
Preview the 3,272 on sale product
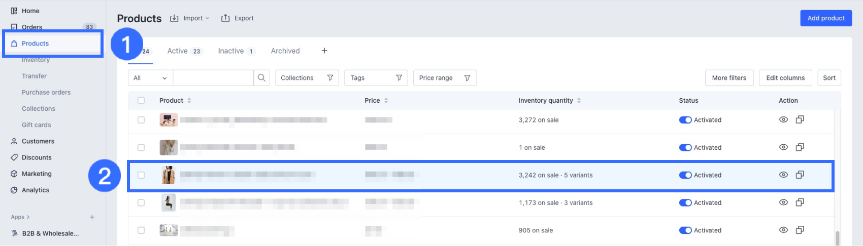(783, 120)
